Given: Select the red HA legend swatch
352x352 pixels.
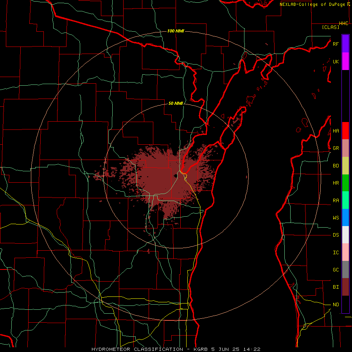Looking at the screenshot, I should click(x=345, y=131).
